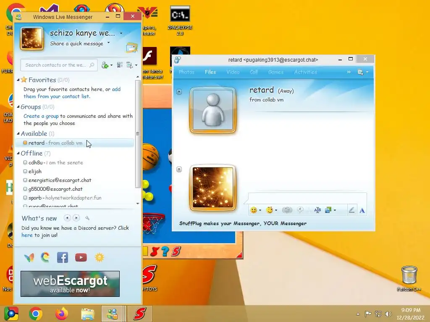Open the Files tab in chat window

click(x=210, y=72)
